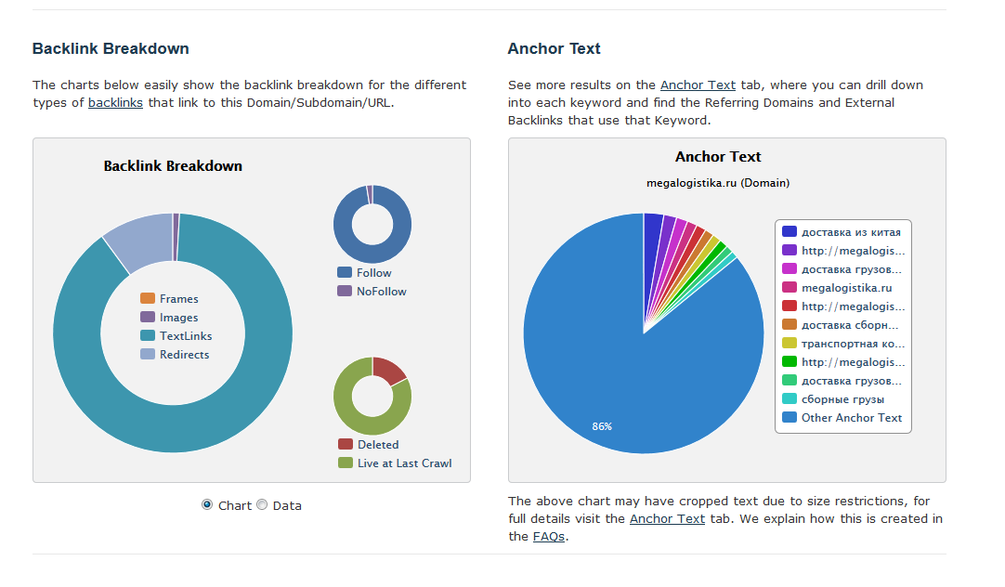1005x587 pixels.
Task: Click the Images purple legend swatch
Action: pyautogui.click(x=148, y=318)
